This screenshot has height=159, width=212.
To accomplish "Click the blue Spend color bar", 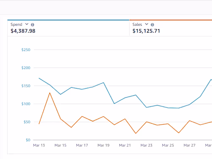I will click(x=68, y=20).
